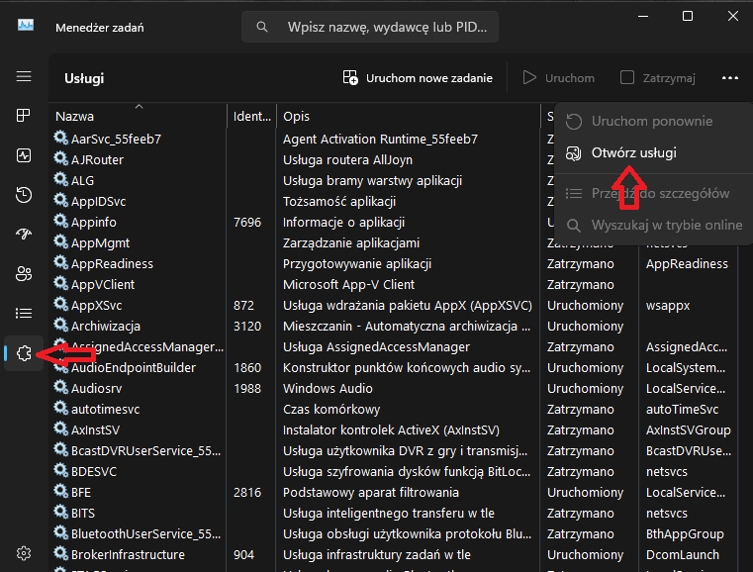Click the three-dot more options button
Viewport: 753px width, 572px height.
click(x=730, y=77)
